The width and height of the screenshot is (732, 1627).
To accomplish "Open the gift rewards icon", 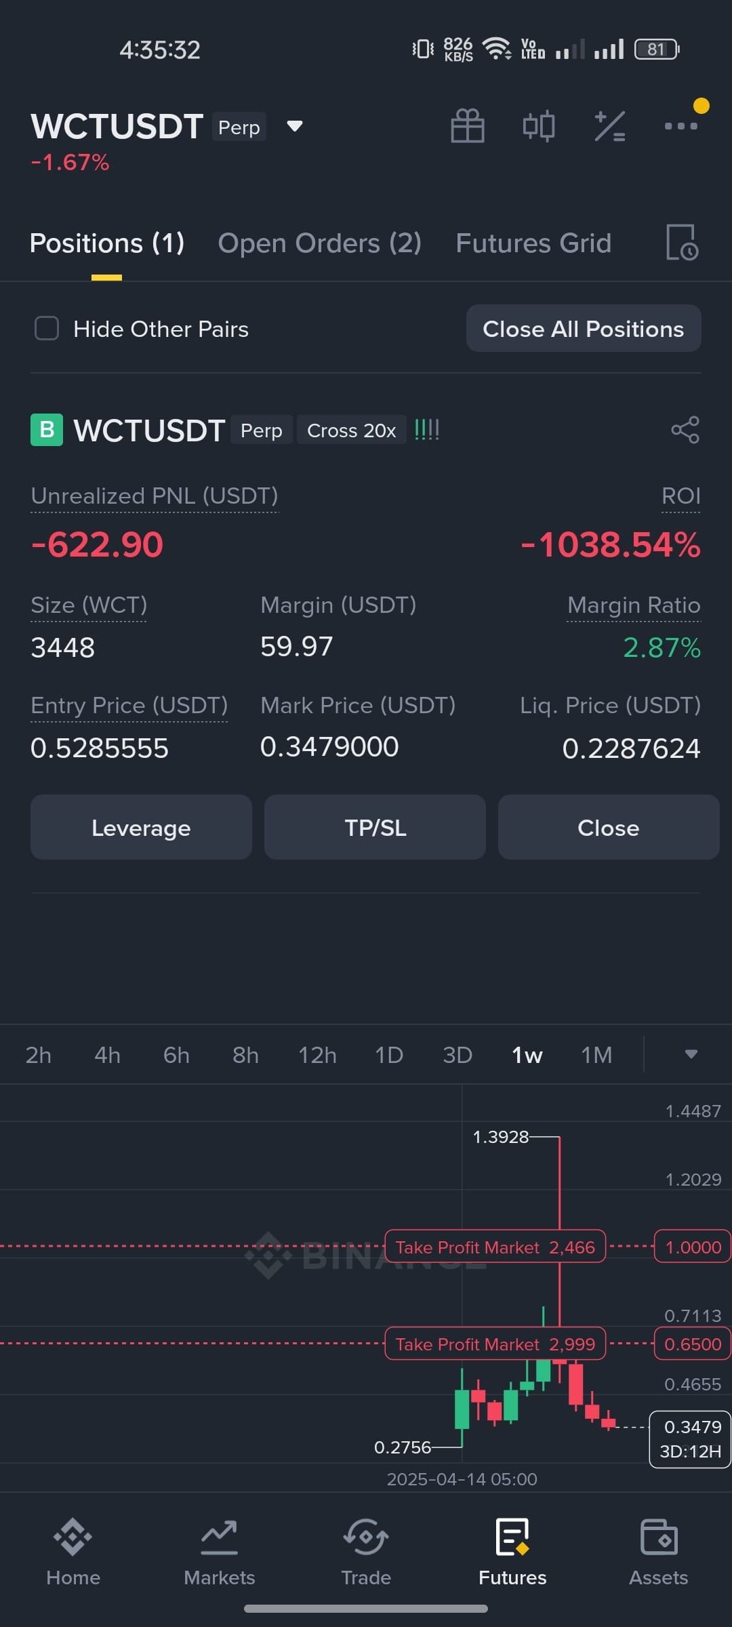I will tap(468, 126).
